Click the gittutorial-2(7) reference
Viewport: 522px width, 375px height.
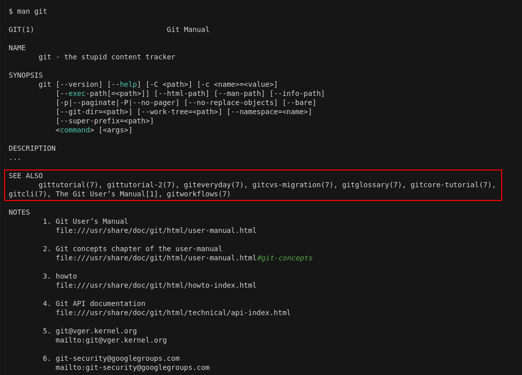click(141, 185)
